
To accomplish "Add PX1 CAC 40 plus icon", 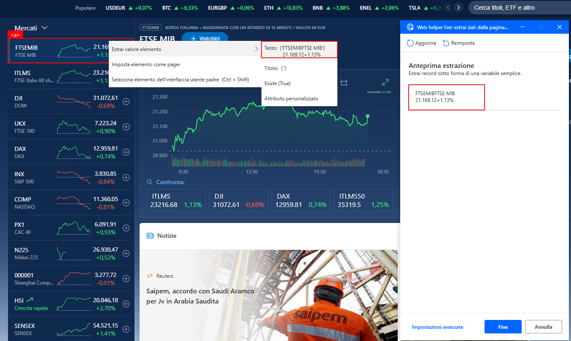I will [x=126, y=228].
